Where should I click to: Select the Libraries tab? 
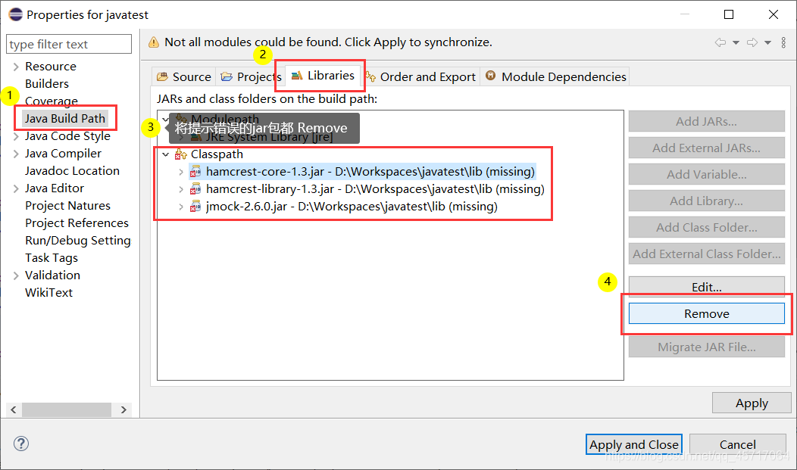[323, 76]
